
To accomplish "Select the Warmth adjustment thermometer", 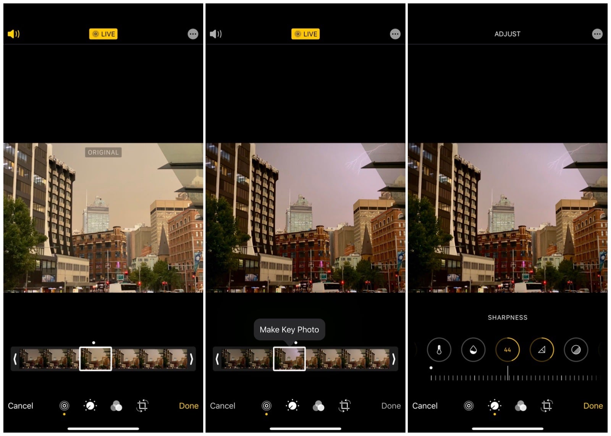I will click(440, 349).
